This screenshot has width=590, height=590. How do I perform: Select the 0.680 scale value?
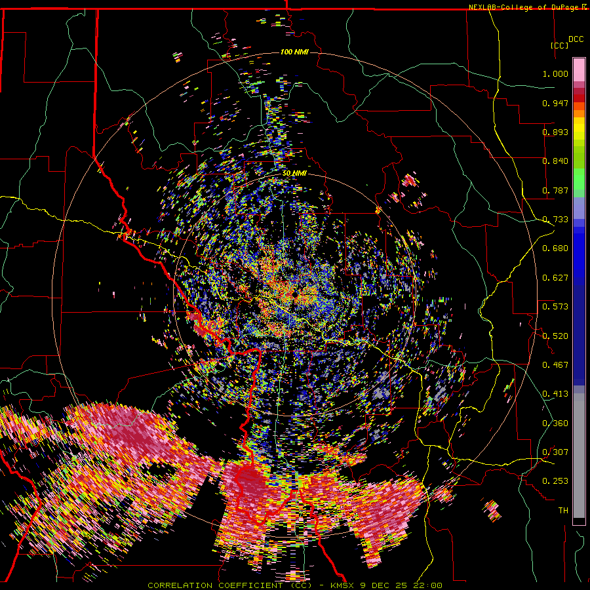(x=555, y=248)
